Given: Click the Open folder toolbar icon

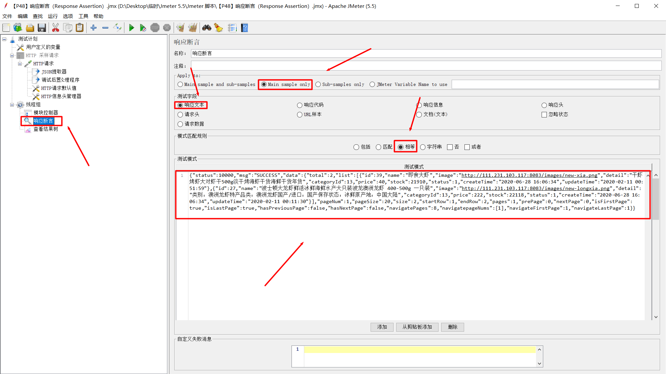Looking at the screenshot, I should (30, 28).
